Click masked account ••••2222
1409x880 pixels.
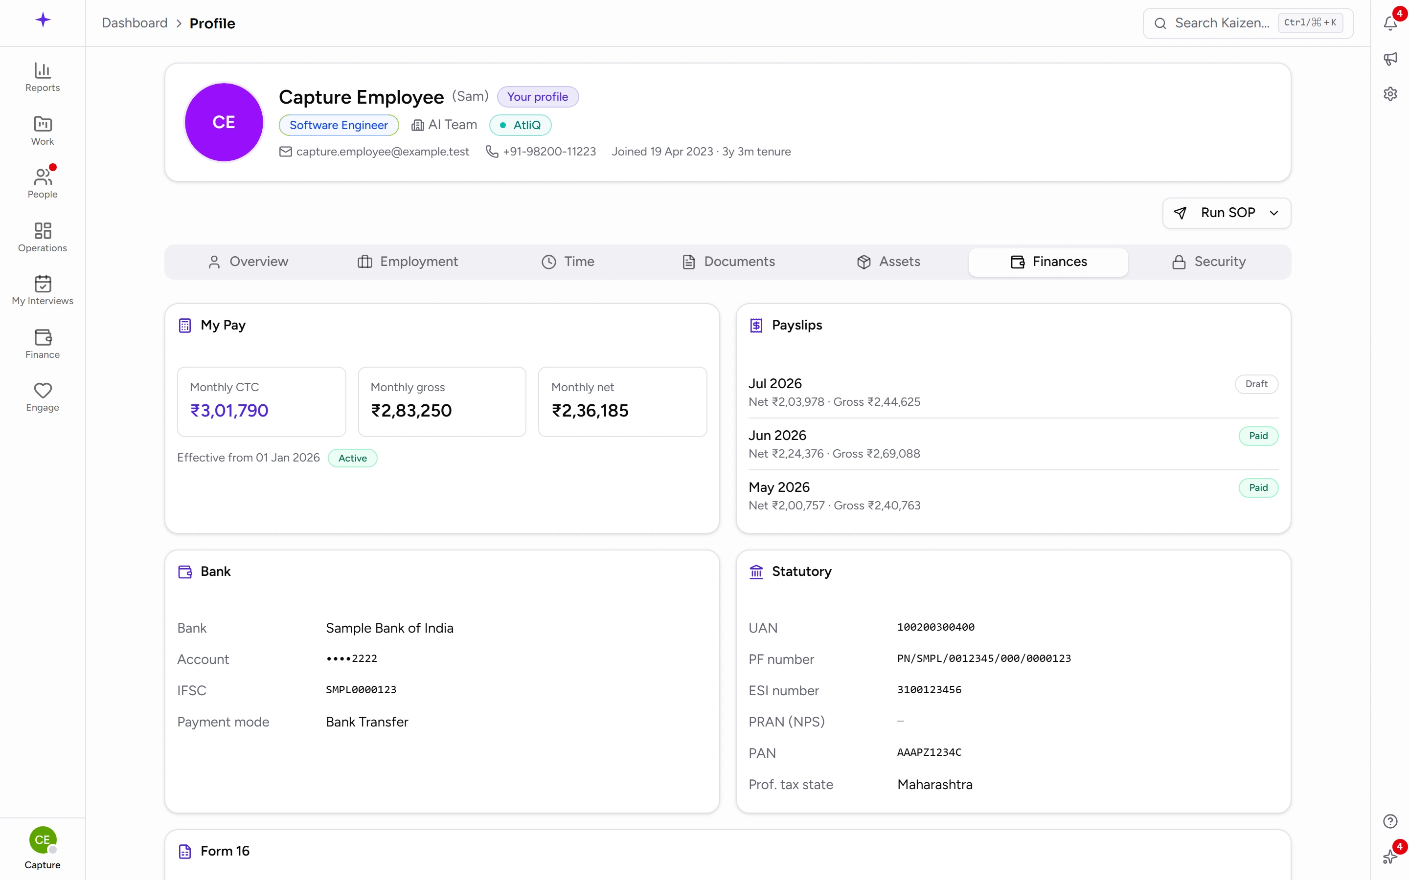[352, 659]
